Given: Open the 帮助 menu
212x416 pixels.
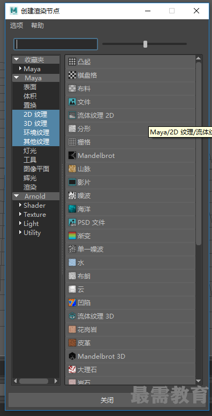Looking at the screenshot, I should coord(37,26).
